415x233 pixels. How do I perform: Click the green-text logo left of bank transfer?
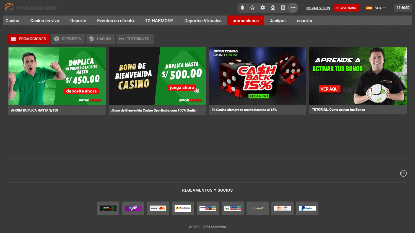click(258, 208)
